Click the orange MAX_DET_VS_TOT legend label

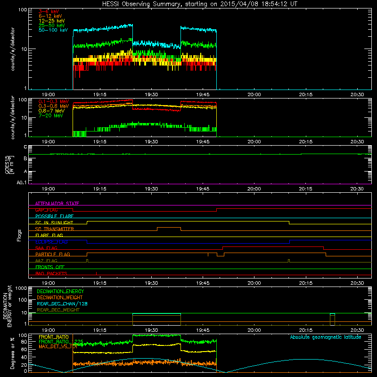(58, 346)
